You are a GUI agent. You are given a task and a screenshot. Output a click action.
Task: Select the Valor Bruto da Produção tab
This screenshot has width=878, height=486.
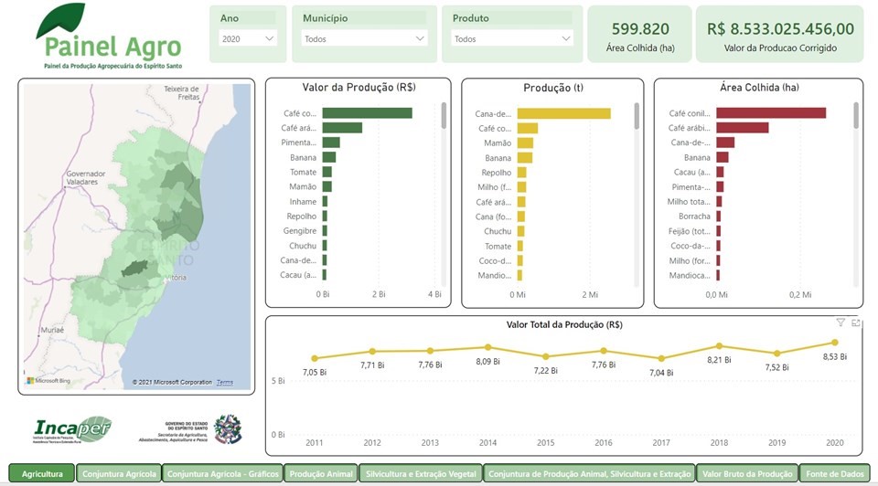click(746, 474)
